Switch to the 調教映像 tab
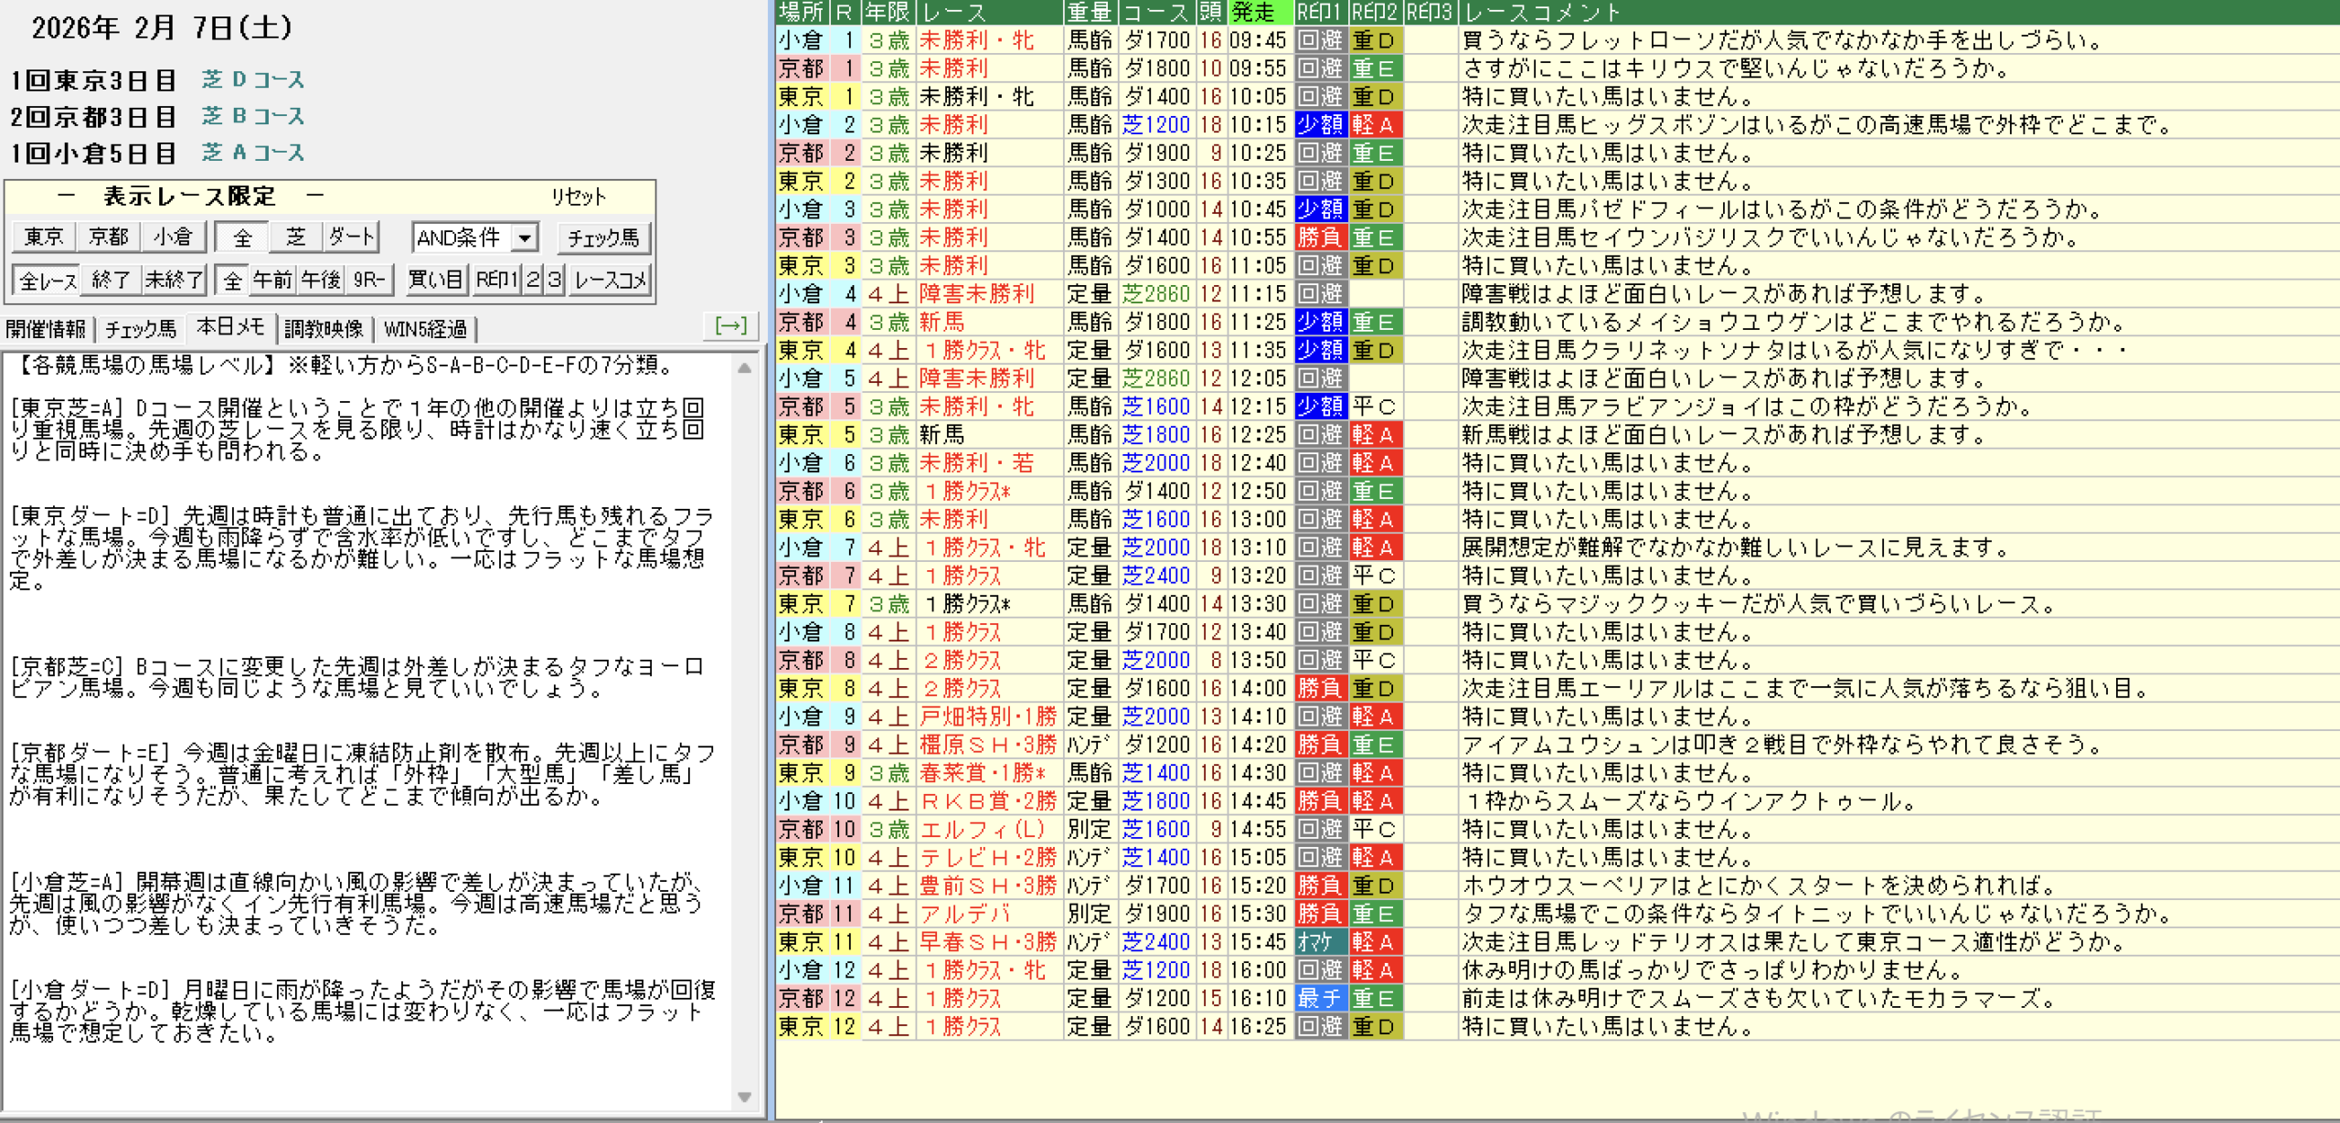The width and height of the screenshot is (2340, 1123). (324, 328)
